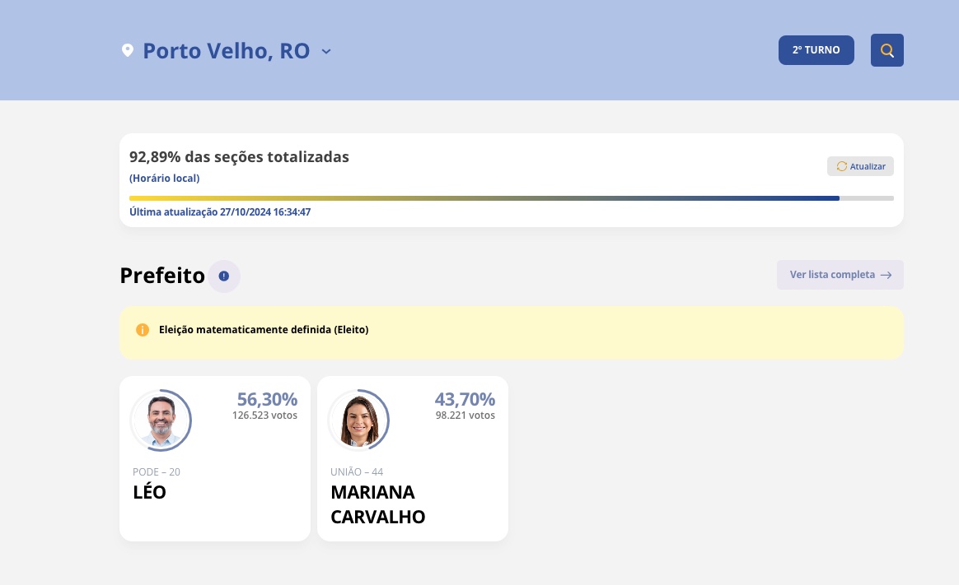This screenshot has width=959, height=585.
Task: Click the sections totalized progress bar
Action: 511,198
